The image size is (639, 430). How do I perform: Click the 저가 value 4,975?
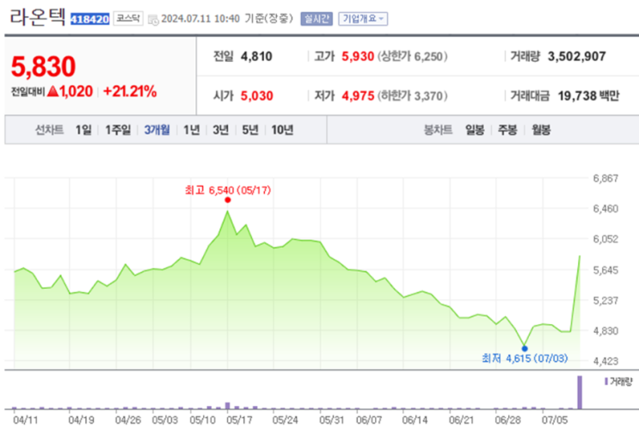(x=358, y=95)
